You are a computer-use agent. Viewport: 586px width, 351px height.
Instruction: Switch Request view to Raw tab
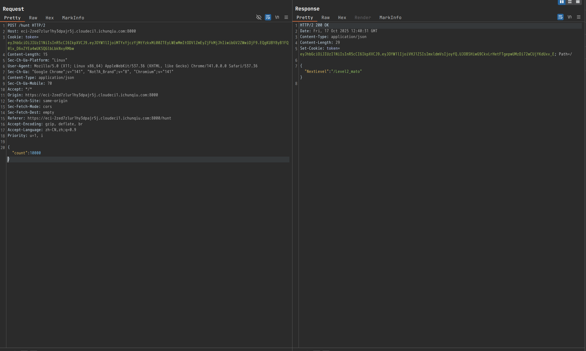click(x=33, y=18)
